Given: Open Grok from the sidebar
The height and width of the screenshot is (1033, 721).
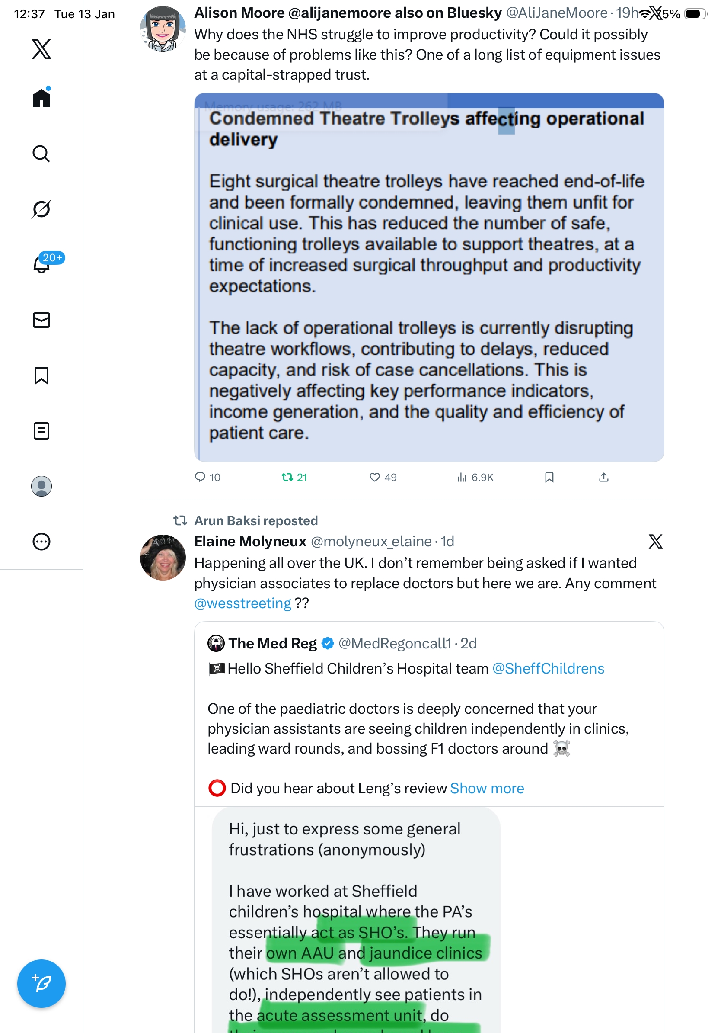Looking at the screenshot, I should (41, 209).
